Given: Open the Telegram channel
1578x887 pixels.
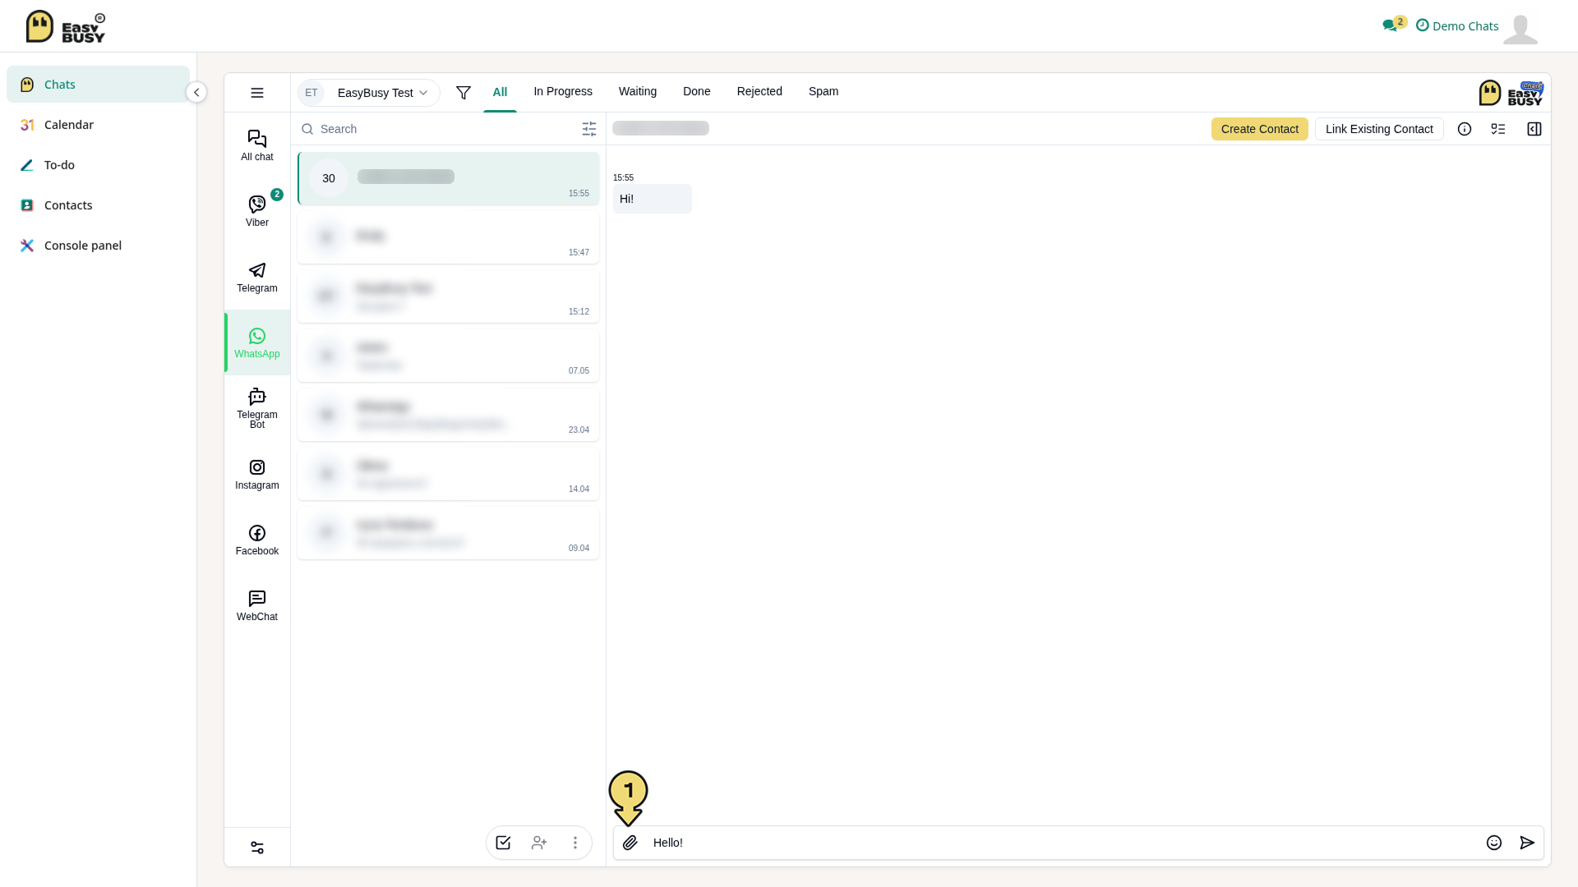Looking at the screenshot, I should point(257,277).
